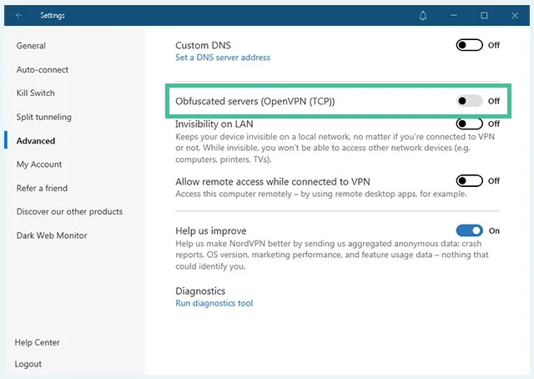The width and height of the screenshot is (534, 379).
Task: Open Discover our other products
Action: point(69,212)
